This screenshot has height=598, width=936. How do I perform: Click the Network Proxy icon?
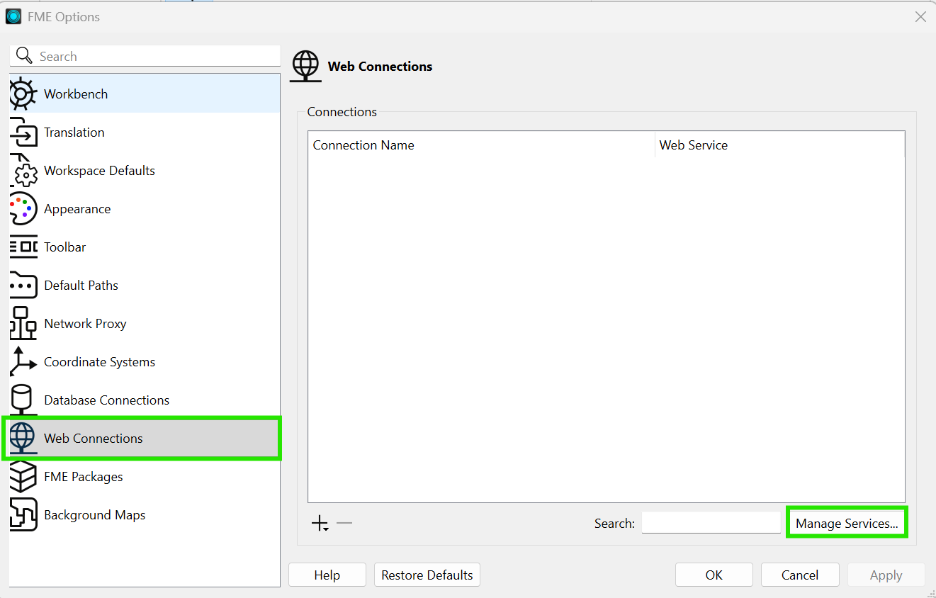click(x=23, y=323)
